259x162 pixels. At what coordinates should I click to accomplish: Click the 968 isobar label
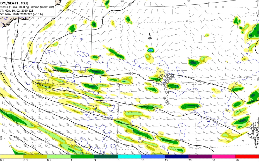[58, 132]
